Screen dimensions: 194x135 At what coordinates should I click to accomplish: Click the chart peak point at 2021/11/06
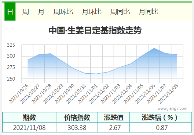tap(154, 48)
